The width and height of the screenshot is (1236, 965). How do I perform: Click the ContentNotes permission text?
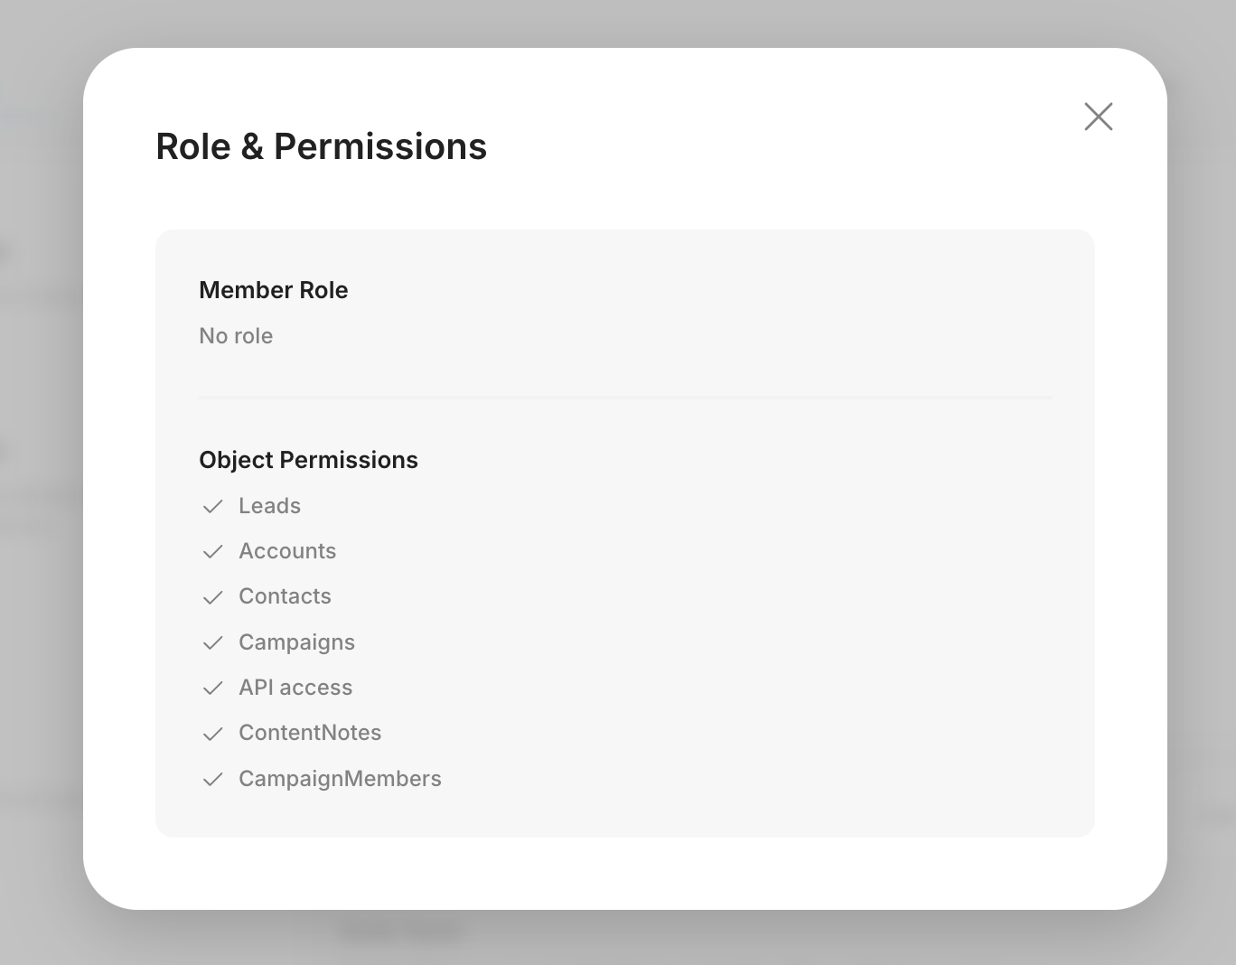point(310,733)
